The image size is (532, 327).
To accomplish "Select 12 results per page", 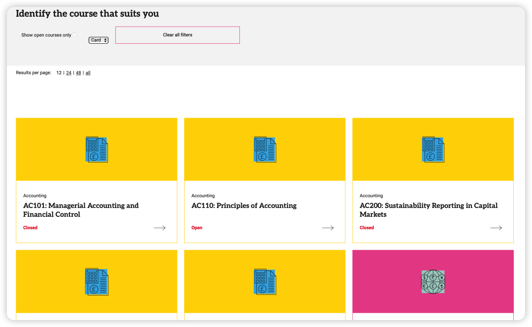I will pos(59,73).
